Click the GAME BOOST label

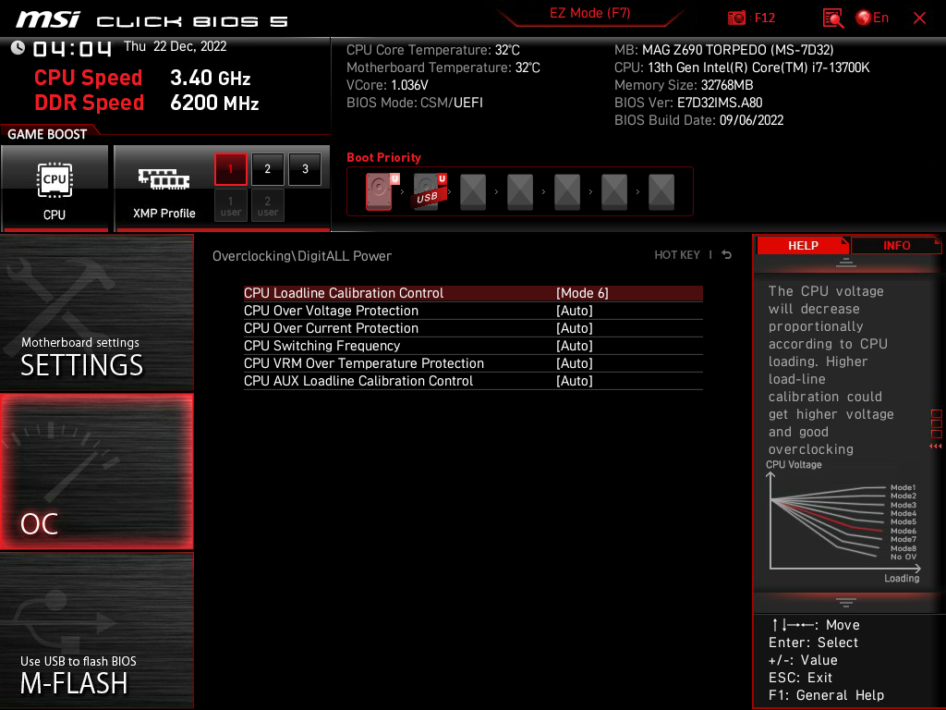(47, 134)
